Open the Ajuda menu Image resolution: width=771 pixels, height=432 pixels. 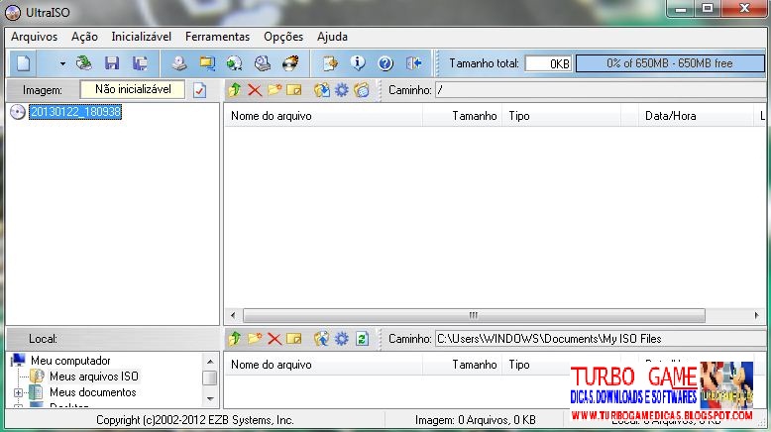coord(332,37)
